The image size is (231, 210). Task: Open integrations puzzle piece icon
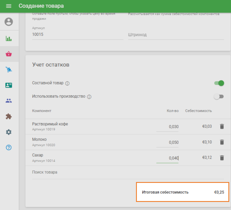point(9,116)
